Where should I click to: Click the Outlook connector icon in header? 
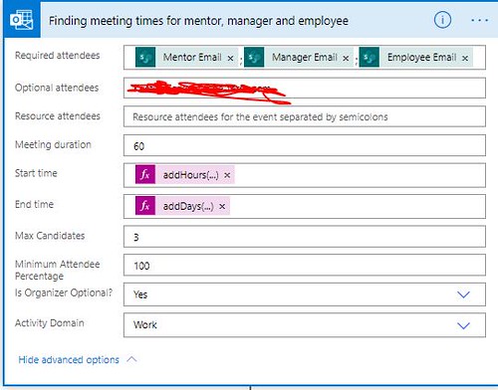coord(22,20)
